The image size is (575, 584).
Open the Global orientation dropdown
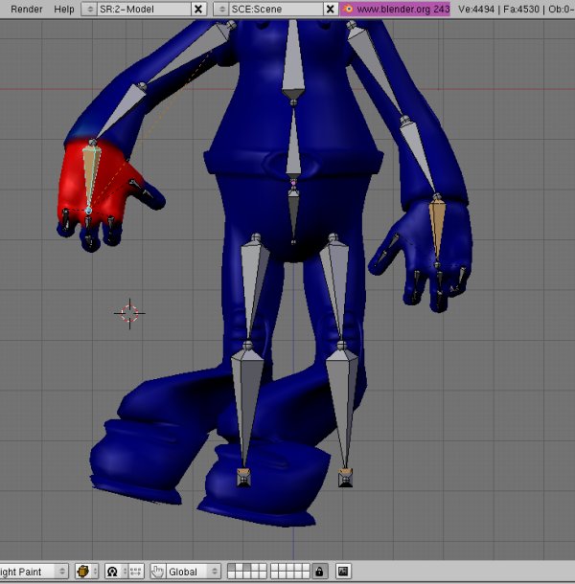(x=193, y=572)
